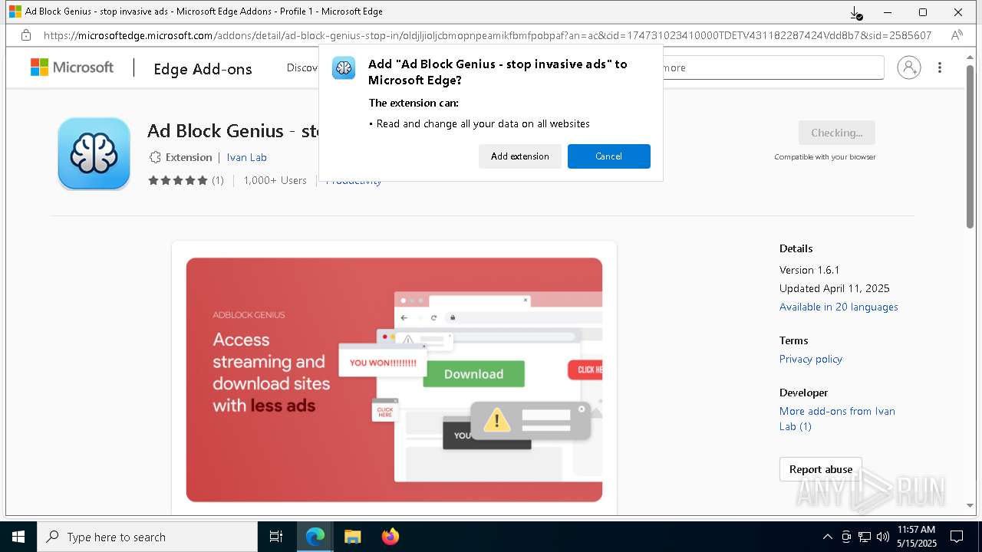
Task: Click the Edge taskbar icon
Action: click(x=315, y=537)
